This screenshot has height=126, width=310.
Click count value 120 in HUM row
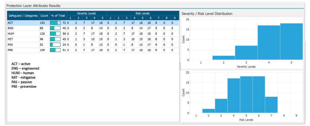pyautogui.click(x=42, y=34)
